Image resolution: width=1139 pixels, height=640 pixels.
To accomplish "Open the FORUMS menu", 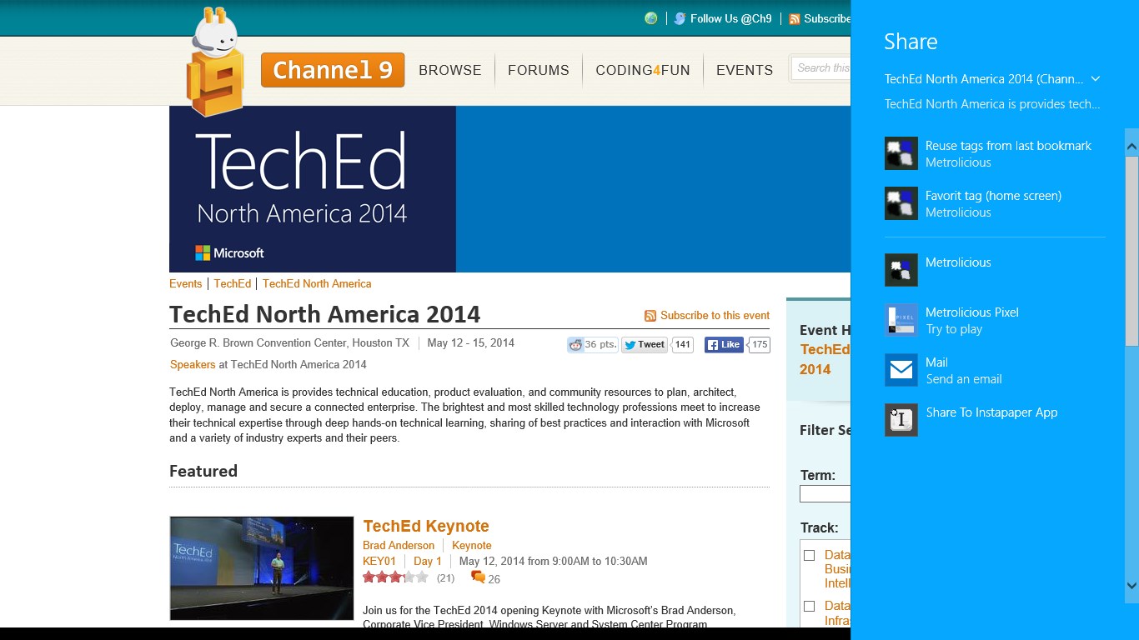I will tap(539, 70).
